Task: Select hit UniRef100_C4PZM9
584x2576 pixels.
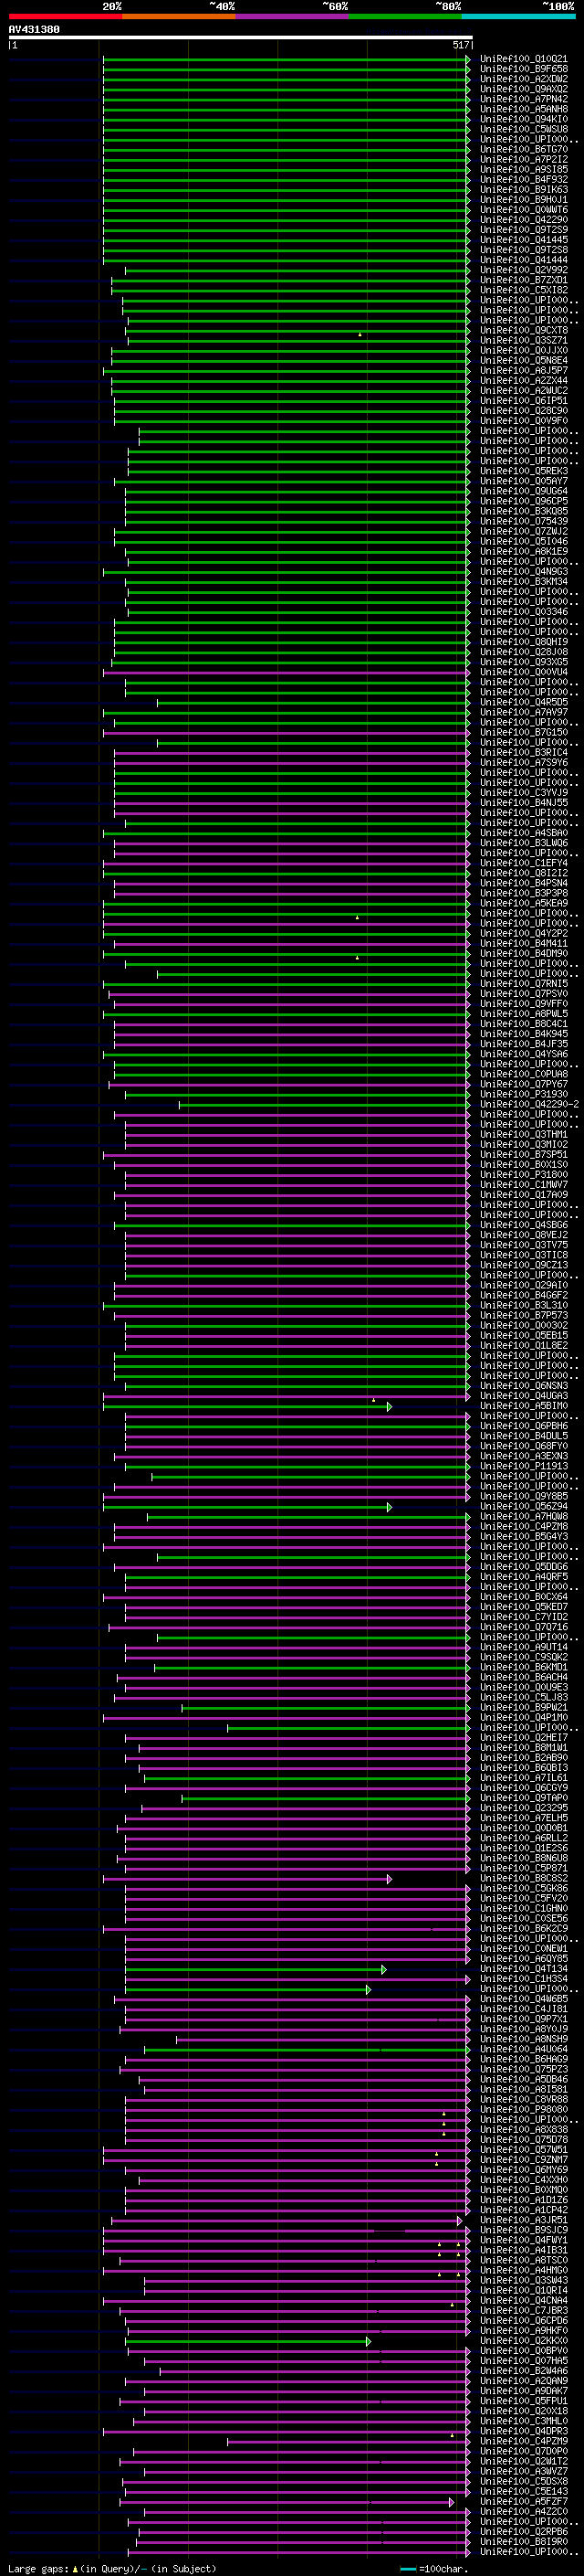Action: tap(523, 2442)
